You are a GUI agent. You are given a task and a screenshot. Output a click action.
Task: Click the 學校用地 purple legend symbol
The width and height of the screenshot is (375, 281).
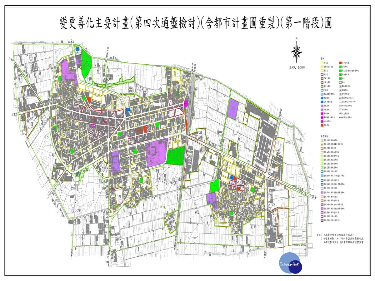[x=322, y=106]
